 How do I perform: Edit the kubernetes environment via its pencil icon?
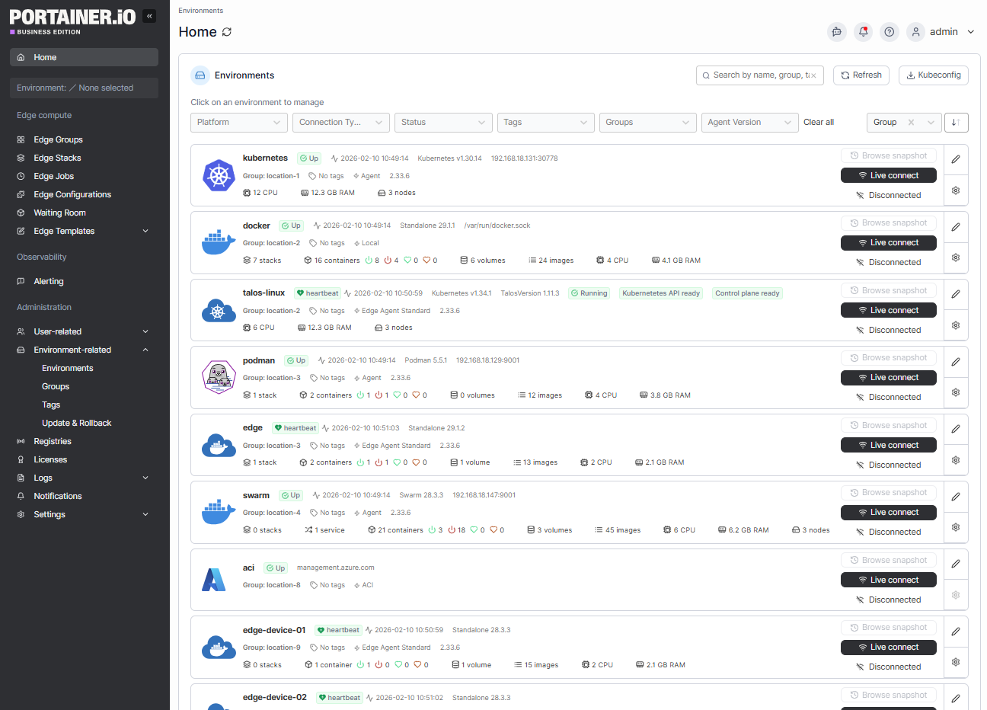pos(956,160)
